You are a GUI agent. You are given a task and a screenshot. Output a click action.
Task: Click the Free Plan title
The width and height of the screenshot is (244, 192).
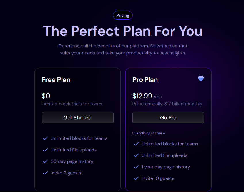coord(56,80)
